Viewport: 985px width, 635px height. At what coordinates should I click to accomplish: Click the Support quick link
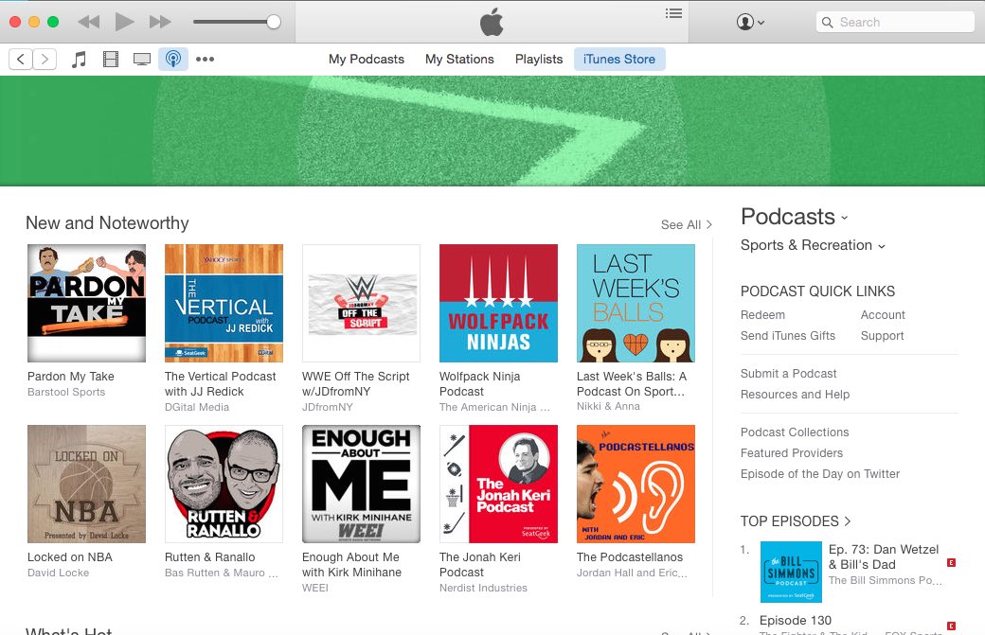[882, 336]
